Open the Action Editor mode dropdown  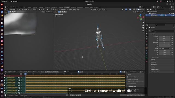tap(14, 72)
